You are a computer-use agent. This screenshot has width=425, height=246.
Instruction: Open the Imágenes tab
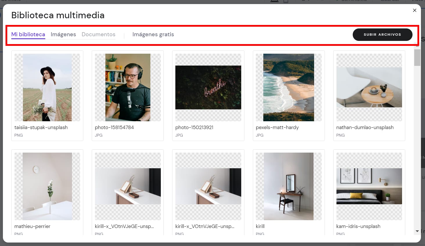pos(63,35)
